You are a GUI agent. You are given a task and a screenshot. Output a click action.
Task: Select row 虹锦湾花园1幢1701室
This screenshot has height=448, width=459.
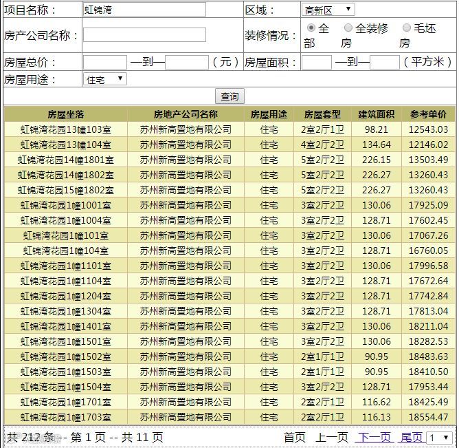[229, 403]
